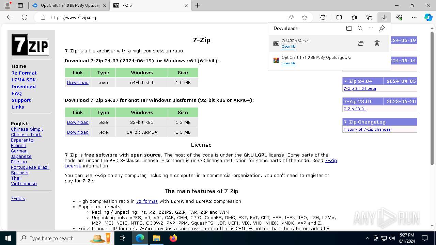The width and height of the screenshot is (436, 245).
Task: View site information lock icon
Action: (x=43, y=17)
